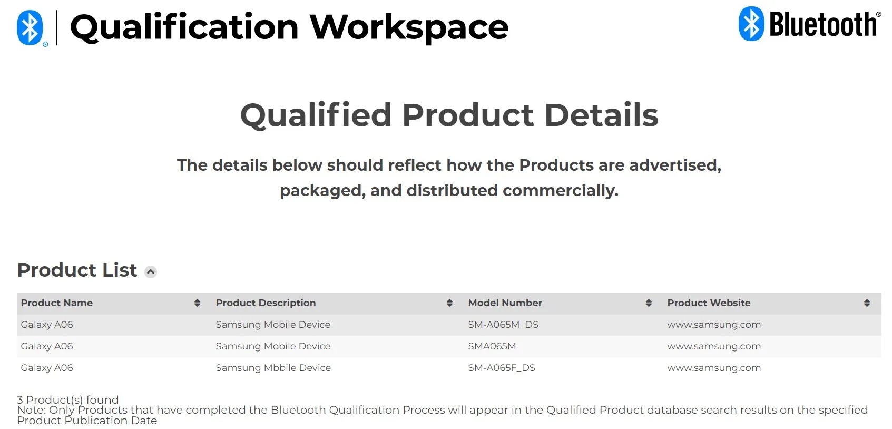This screenshot has width=892, height=429.
Task: Select the SM-A065F_DS model number cell
Action: [502, 368]
